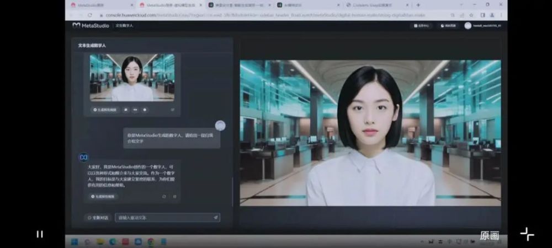Open the small generated avatar thumbnail in chat
The width and height of the screenshot is (552, 248).
(132, 78)
